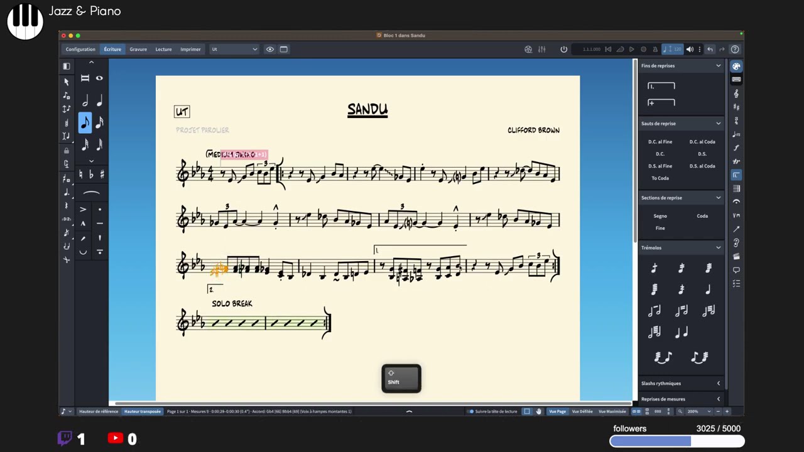
Task: Apply the marcato articulation
Action: click(x=83, y=223)
